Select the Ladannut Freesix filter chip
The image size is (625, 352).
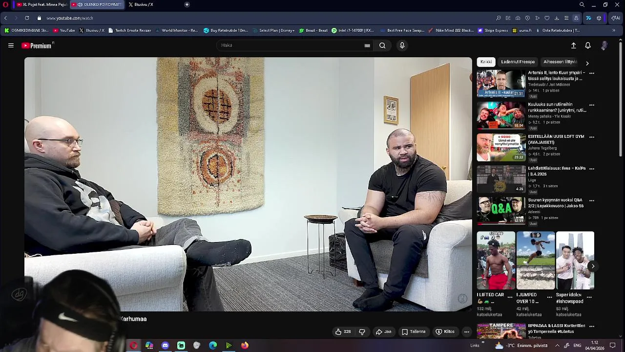pyautogui.click(x=518, y=62)
